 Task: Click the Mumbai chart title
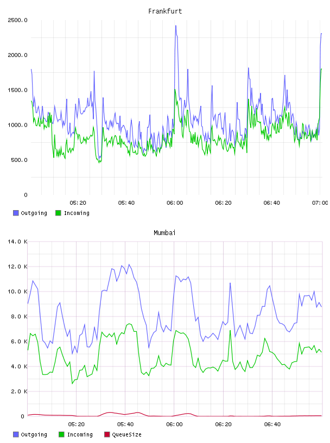tap(164, 233)
